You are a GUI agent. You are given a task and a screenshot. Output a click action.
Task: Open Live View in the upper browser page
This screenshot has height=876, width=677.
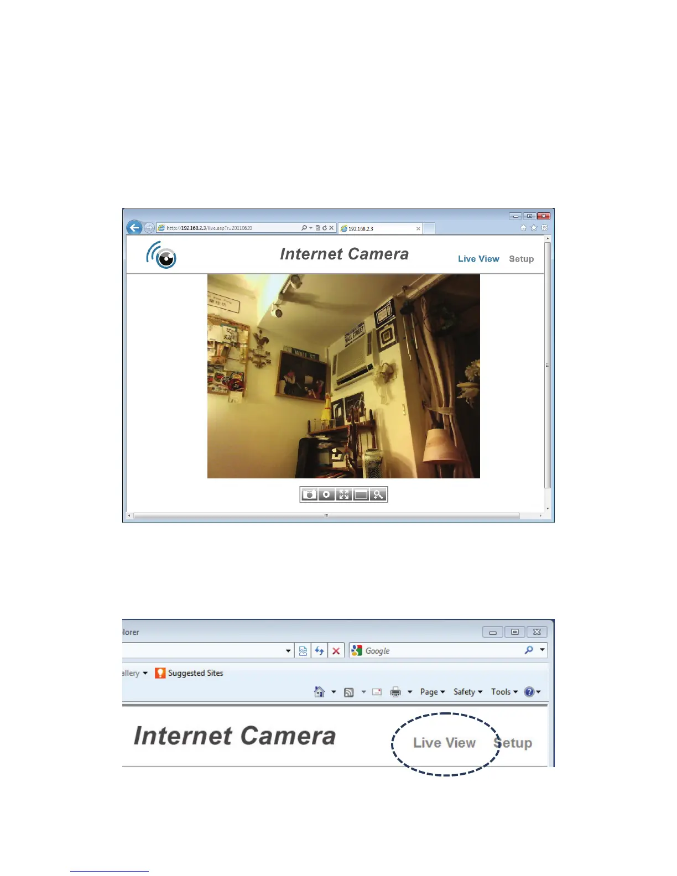478,259
